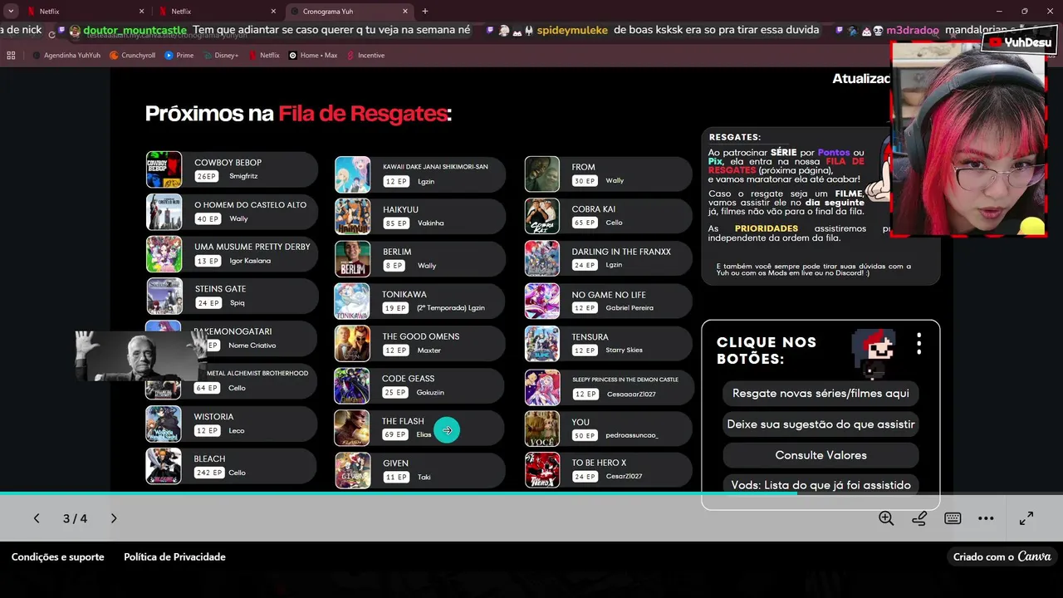Screen dimensions: 1063x598
Task: Click the 3 / 4 page indicator
Action: [x=75, y=518]
